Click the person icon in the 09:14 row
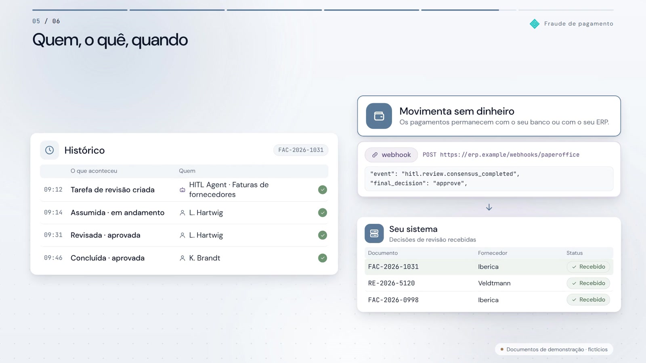Image resolution: width=646 pixels, height=363 pixels. pos(182,213)
